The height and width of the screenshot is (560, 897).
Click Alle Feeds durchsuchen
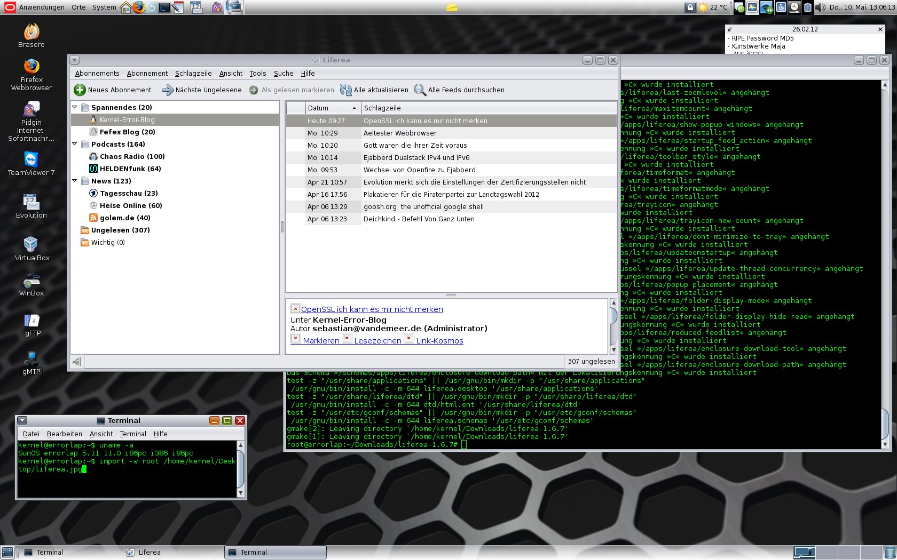(x=462, y=90)
